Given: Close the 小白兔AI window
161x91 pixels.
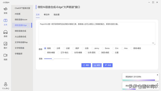Looking at the screenshot, I should tap(157, 2).
